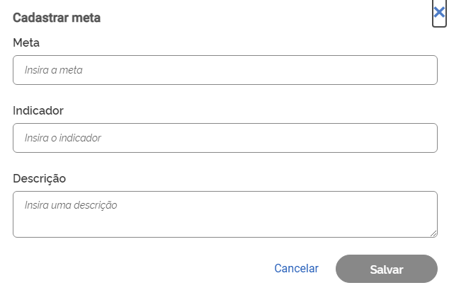449x290 pixels.
Task: Focus the Indicador input field
Action: pyautogui.click(x=225, y=138)
